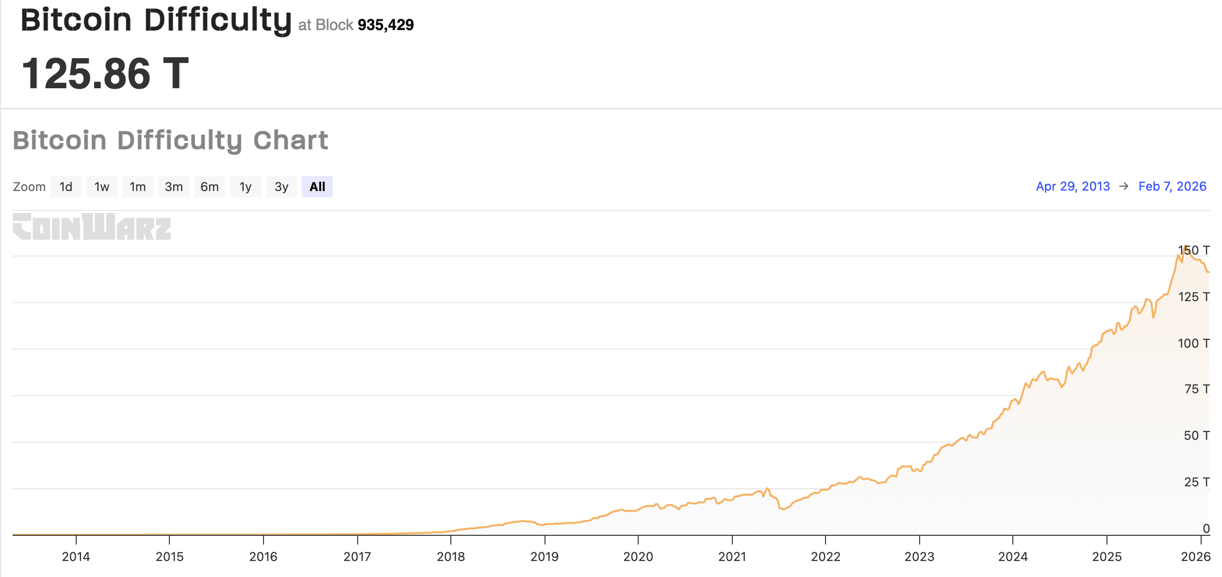This screenshot has height=577, width=1222.
Task: Toggle the All zoom range
Action: 317,186
